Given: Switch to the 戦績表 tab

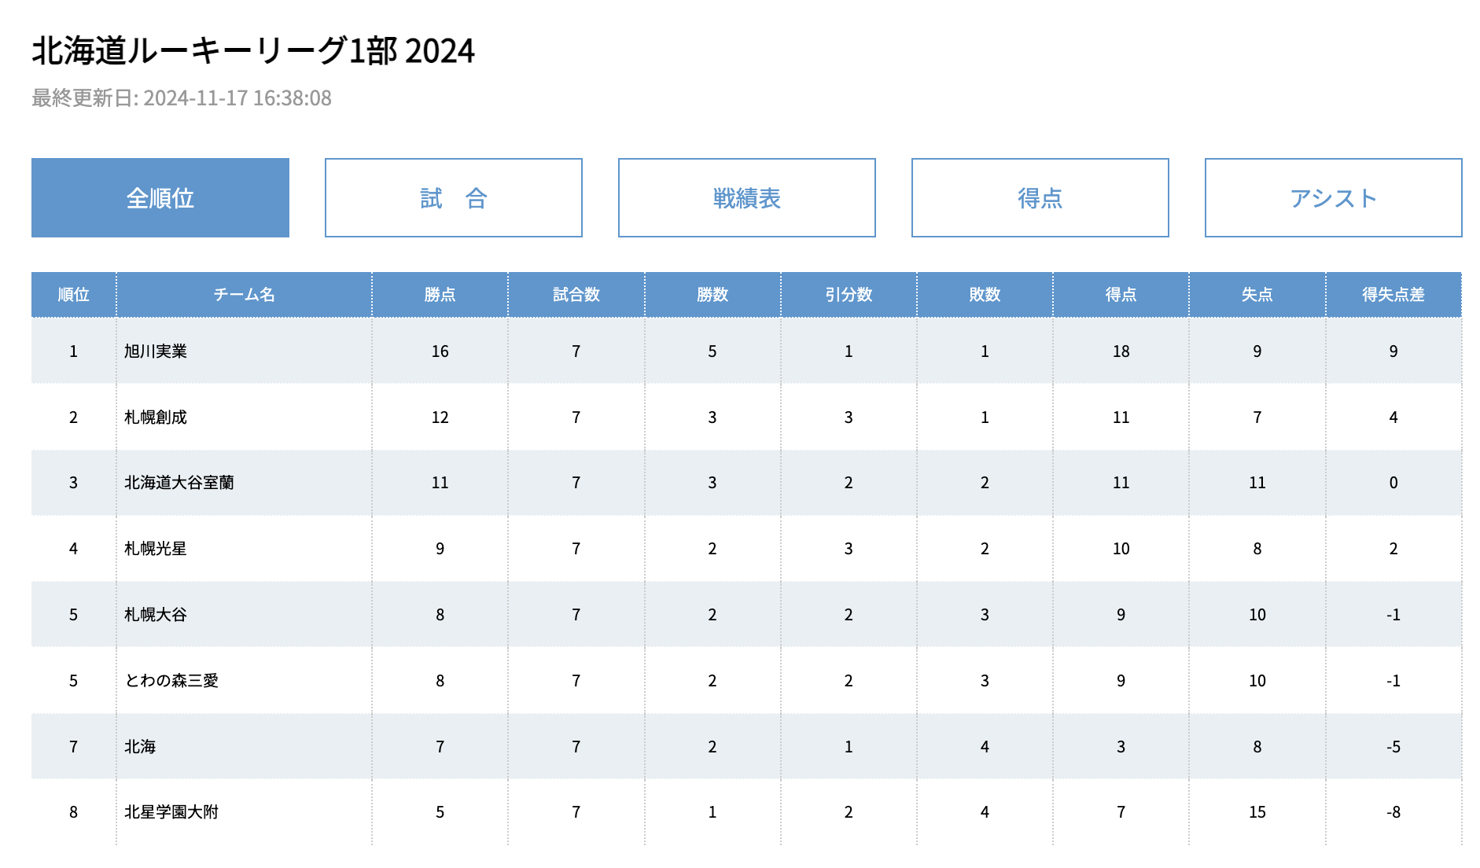Looking at the screenshot, I should coord(747,198).
